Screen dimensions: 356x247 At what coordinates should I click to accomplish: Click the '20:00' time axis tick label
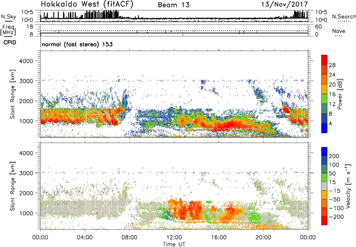click(263, 238)
